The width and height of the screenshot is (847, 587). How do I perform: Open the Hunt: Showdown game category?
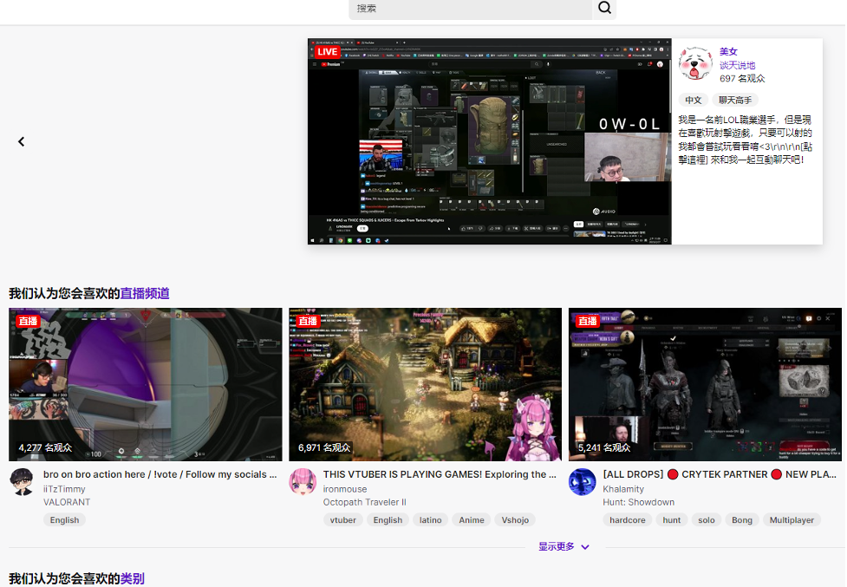[x=638, y=502]
